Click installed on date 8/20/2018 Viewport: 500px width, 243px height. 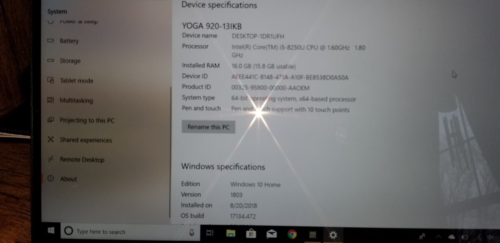(243, 205)
